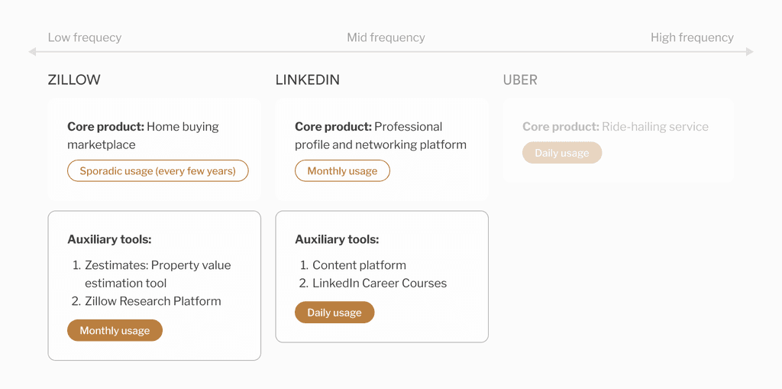
Task: Click the 'High frequency' axis label
Action: (x=692, y=37)
